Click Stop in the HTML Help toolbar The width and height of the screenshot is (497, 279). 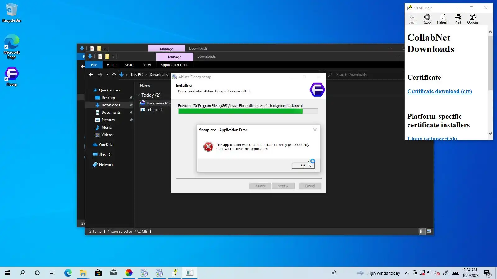427,19
